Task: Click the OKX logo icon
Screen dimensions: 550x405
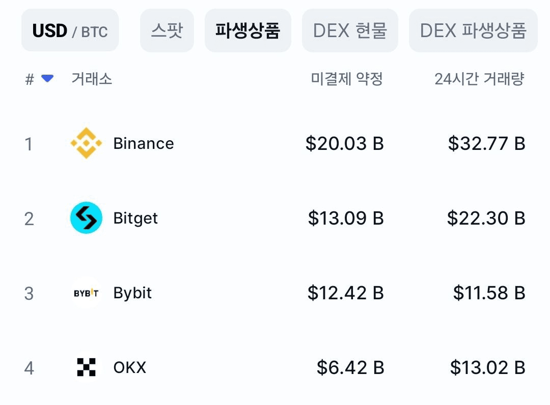Action: [x=86, y=367]
